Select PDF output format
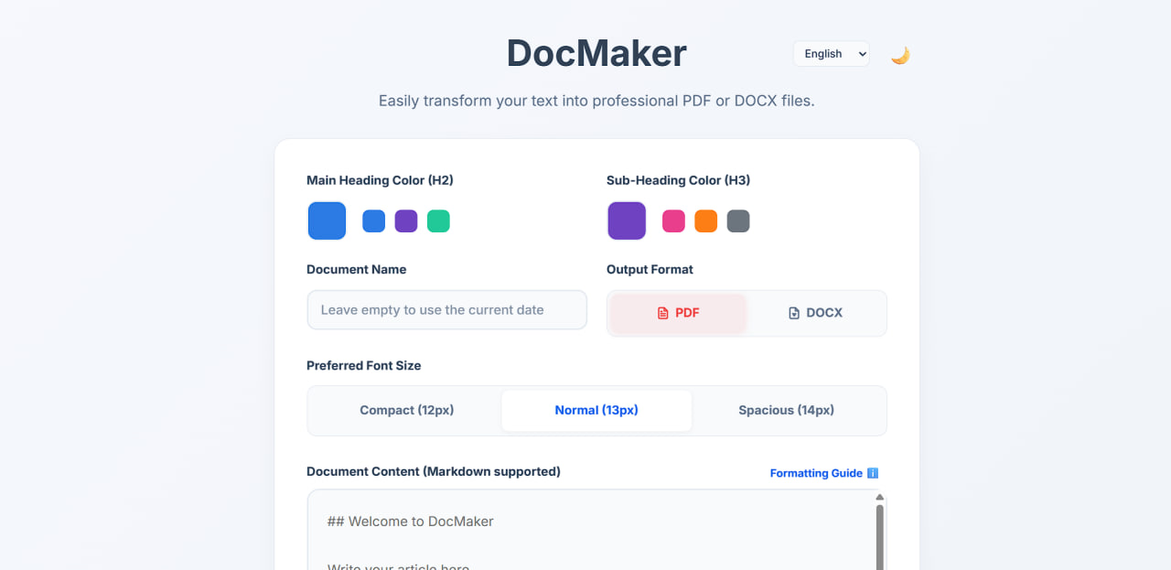Screen dimensions: 1171x570 point(678,313)
